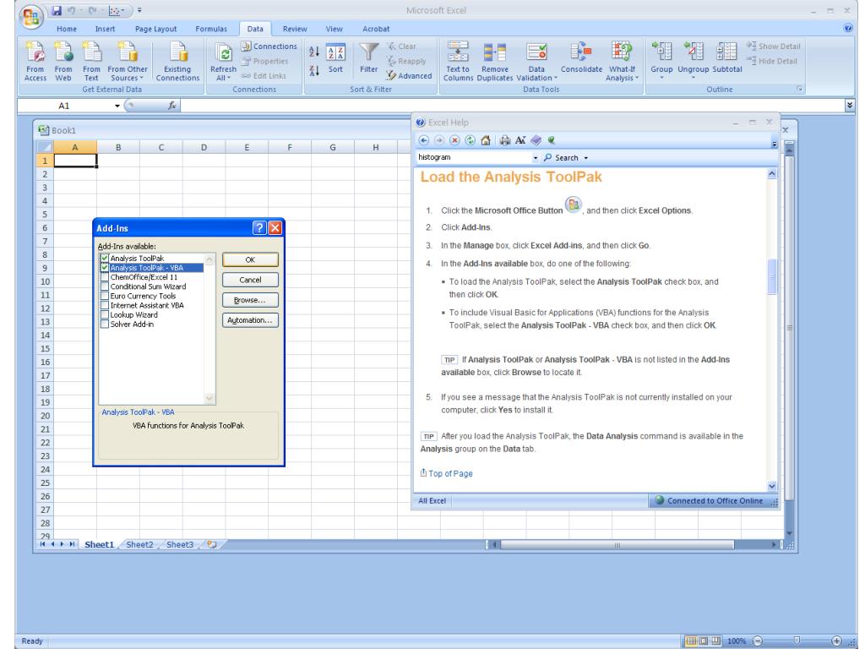Enable Internet Assistant VBA add-in

(104, 305)
